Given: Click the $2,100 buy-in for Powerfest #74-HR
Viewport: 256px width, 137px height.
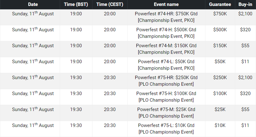Looking at the screenshot, I should tap(245, 14).
